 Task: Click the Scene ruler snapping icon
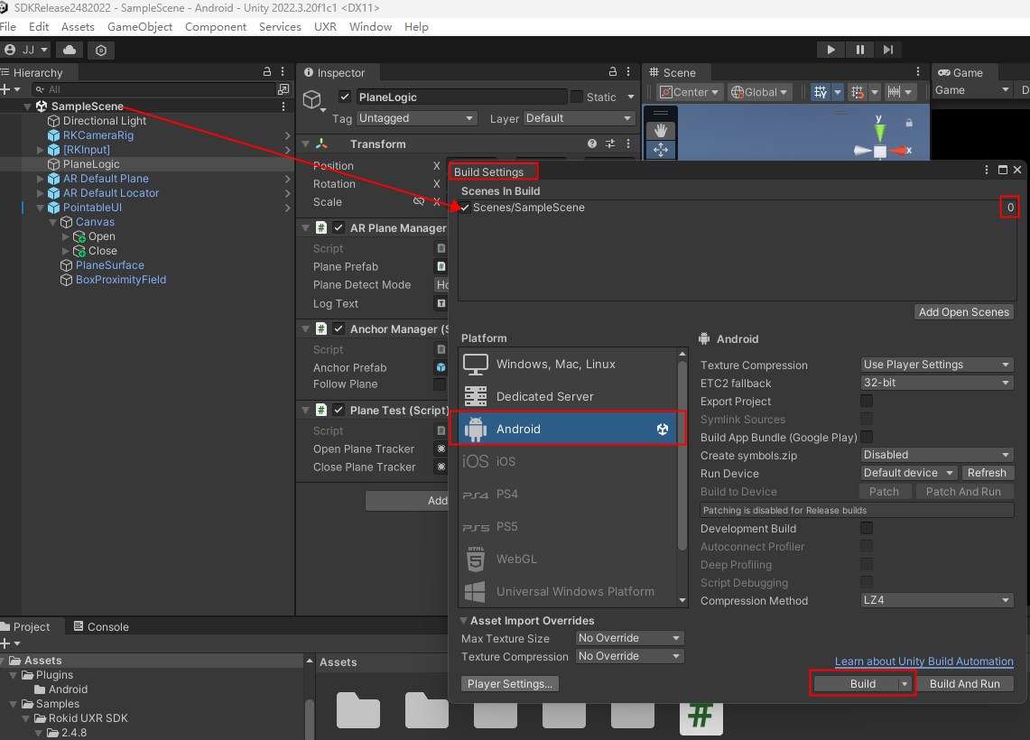pyautogui.click(x=894, y=93)
